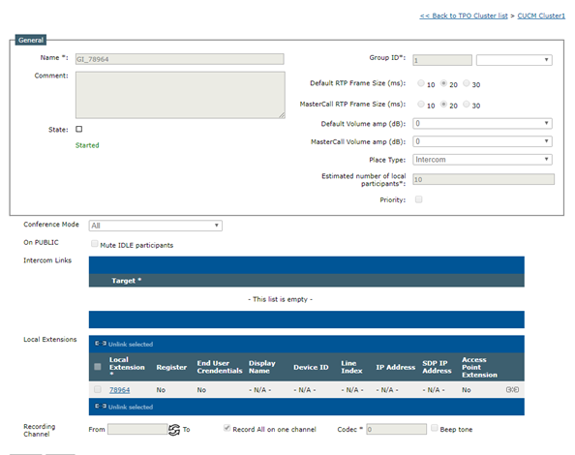Image resolution: width=575 pixels, height=455 pixels.
Task: Open MasterCall Volume amp dropdown
Action: click(482, 141)
